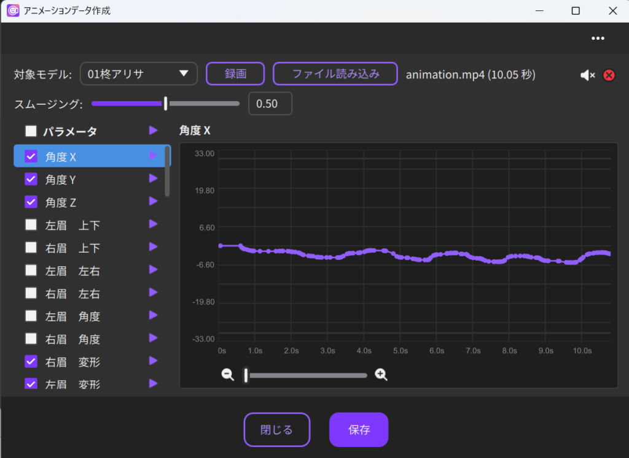The image size is (629, 458).
Task: Uncheck the 角度 X checkbox
Action: point(31,156)
